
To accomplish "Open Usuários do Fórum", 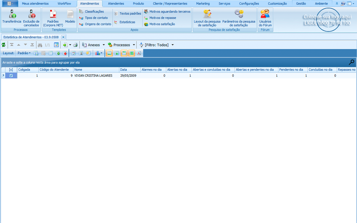I will pyautogui.click(x=265, y=17).
